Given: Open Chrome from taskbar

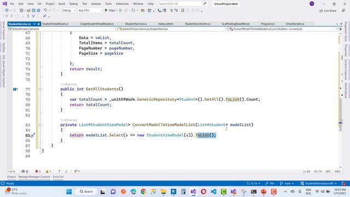Looking at the screenshot, I should (143, 192).
